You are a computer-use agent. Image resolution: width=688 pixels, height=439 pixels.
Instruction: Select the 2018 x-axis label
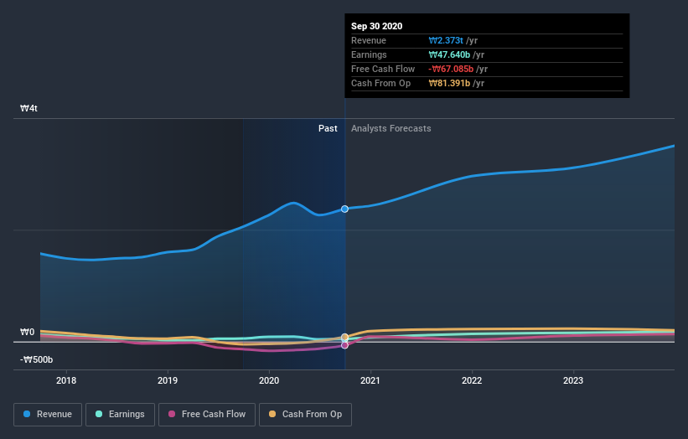[66, 380]
